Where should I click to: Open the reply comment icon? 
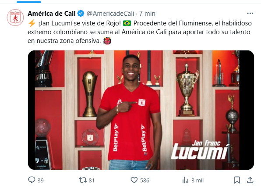point(32,180)
